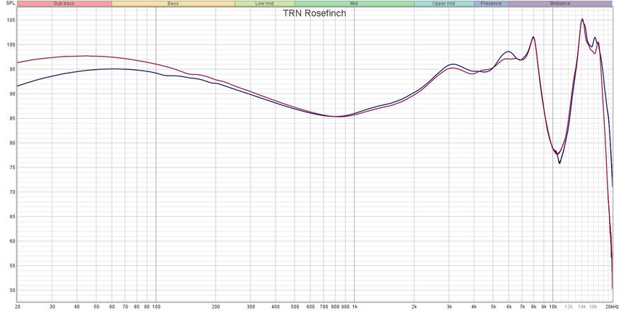Click the 80 Hz frequency axis label
The width and height of the screenshot is (621, 311).
(x=137, y=307)
